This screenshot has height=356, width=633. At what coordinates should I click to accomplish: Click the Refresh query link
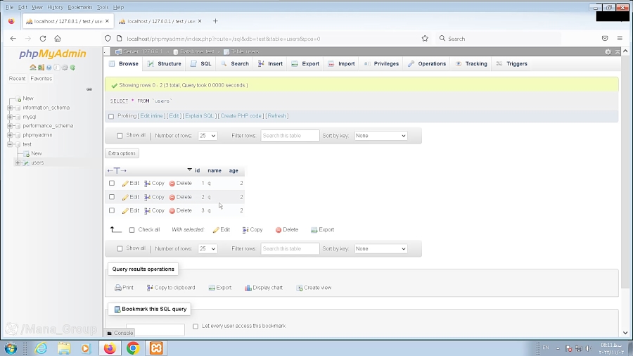pos(276,116)
